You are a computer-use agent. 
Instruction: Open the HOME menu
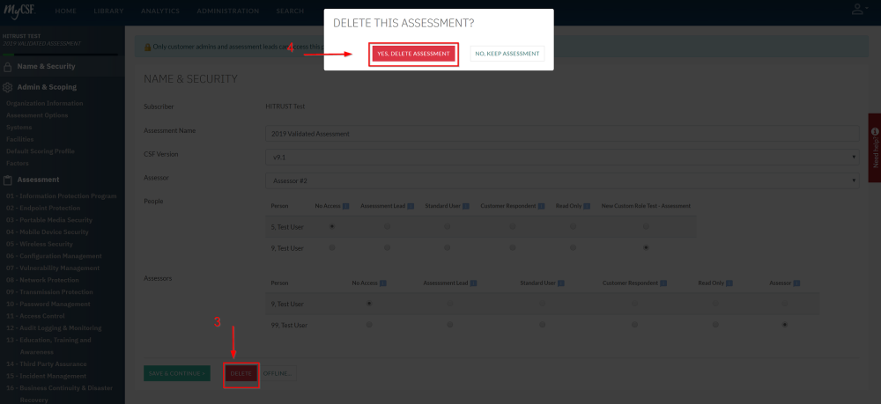pos(66,11)
